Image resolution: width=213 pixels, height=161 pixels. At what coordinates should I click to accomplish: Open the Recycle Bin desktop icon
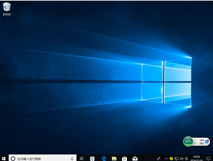tap(7, 8)
